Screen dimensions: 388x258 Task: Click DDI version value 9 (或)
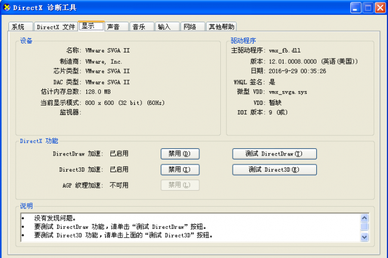click(278, 113)
